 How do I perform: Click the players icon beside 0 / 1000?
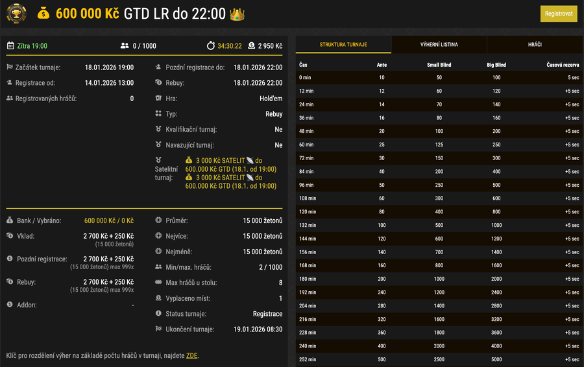coord(125,46)
